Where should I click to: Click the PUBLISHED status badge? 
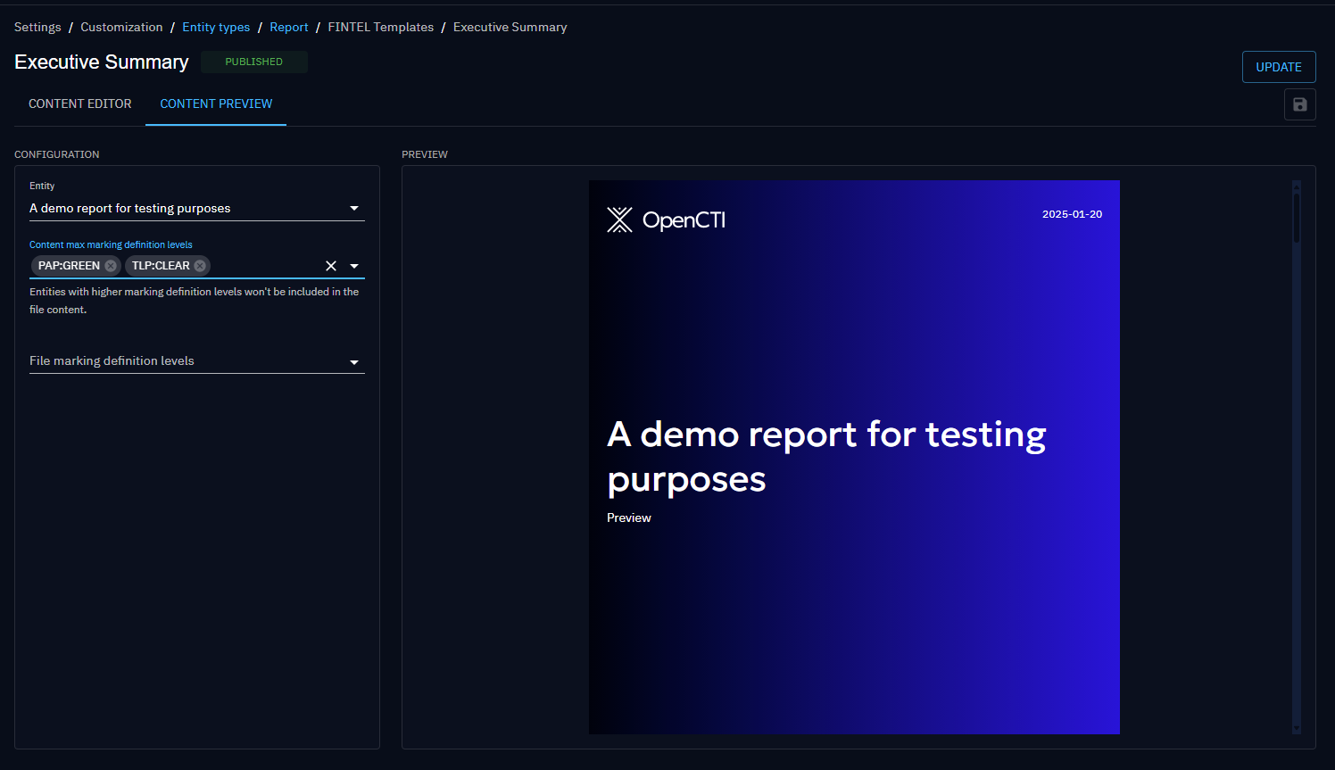253,62
